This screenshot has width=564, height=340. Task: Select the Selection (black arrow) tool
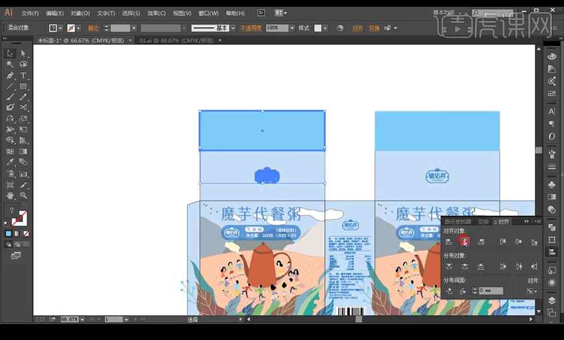(10, 54)
